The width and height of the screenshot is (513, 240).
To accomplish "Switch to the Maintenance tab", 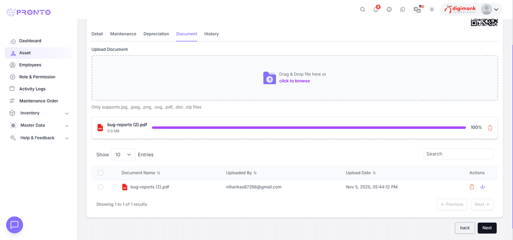I will coord(123,34).
